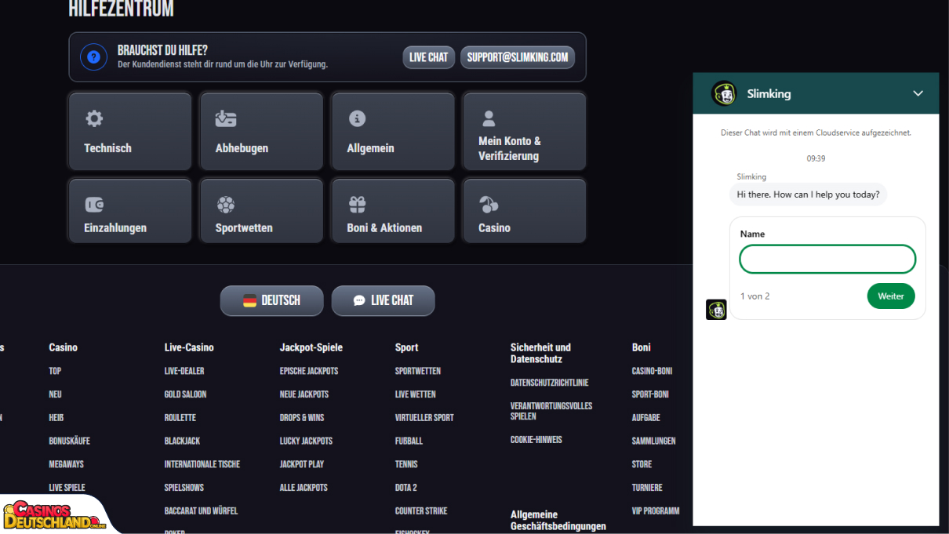Screen dimensions: 949x534
Task: Open the Megaways link
Action: [67, 464]
